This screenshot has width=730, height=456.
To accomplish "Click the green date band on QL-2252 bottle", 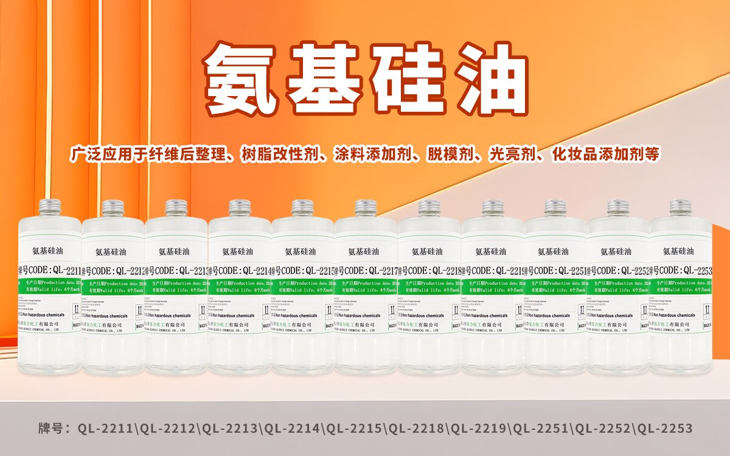I will [617, 286].
